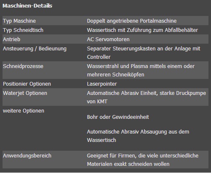211x173 pixels.
Task: Click the Maschinen-Details heading
Action: click(x=27, y=6)
